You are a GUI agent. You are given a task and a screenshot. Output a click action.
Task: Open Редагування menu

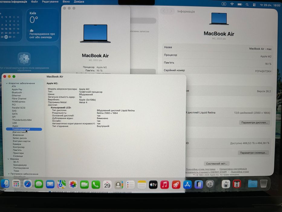coord(50,2)
